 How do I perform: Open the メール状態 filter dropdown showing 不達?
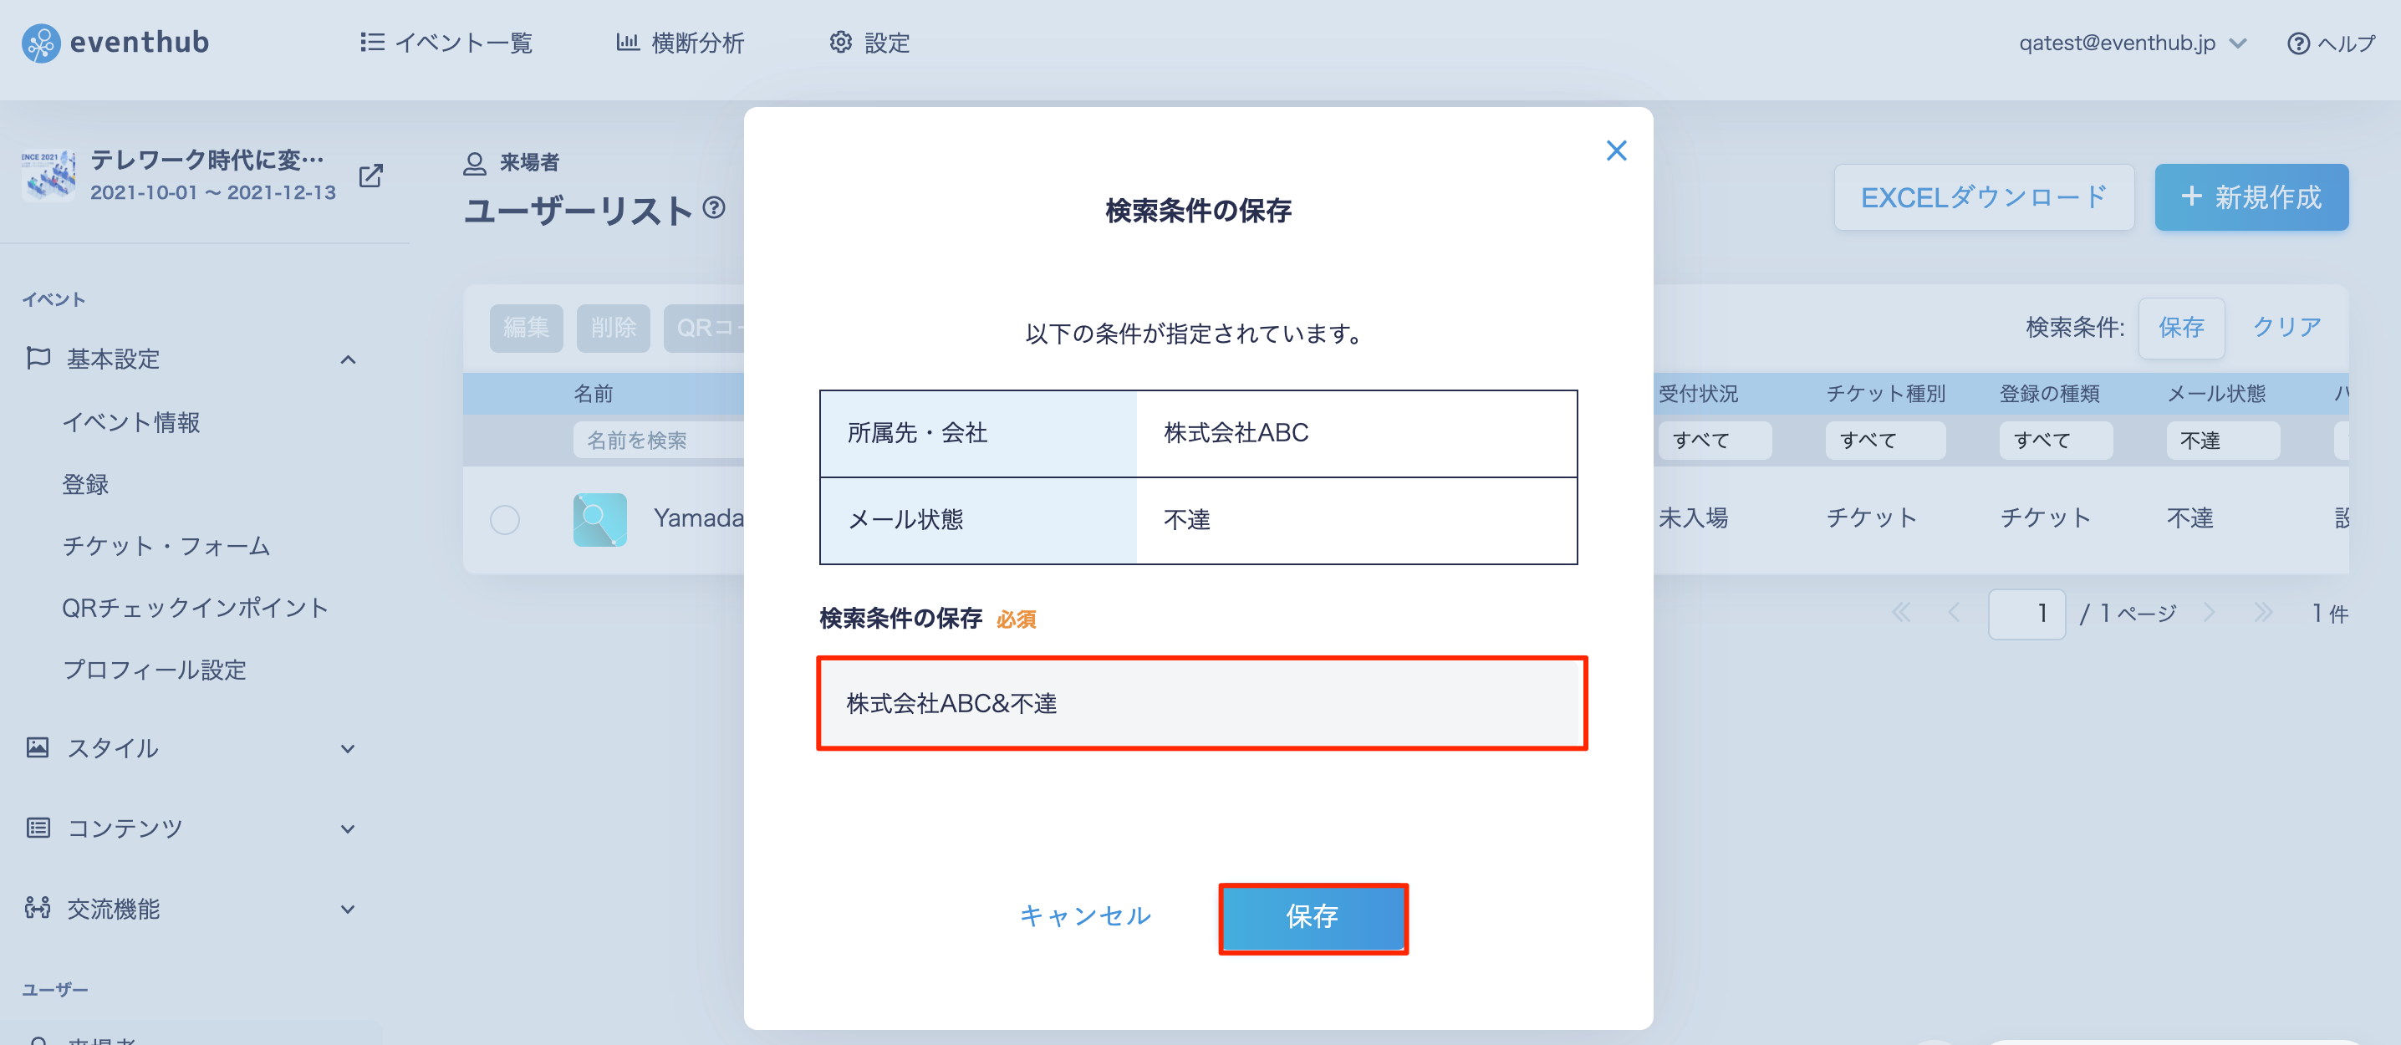click(2223, 440)
